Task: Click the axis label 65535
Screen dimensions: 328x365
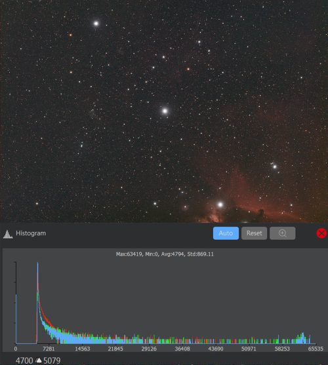Action: point(316,349)
